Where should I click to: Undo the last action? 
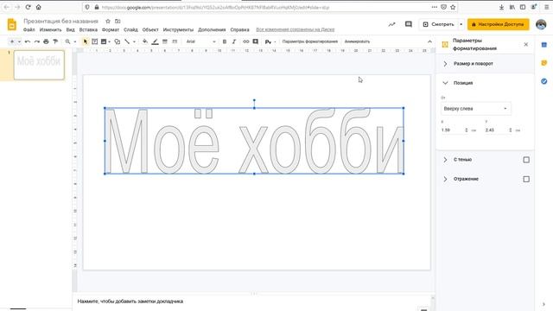pyautogui.click(x=28, y=41)
